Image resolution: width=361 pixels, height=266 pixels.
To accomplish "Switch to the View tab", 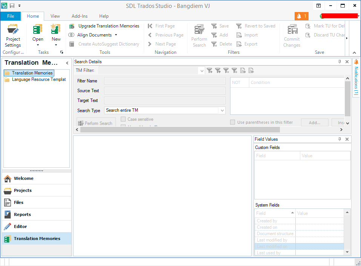I will pyautogui.click(x=55, y=16).
